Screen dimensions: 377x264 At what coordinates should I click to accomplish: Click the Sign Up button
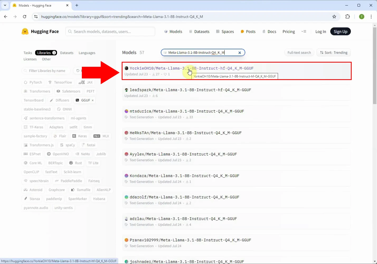(x=341, y=31)
